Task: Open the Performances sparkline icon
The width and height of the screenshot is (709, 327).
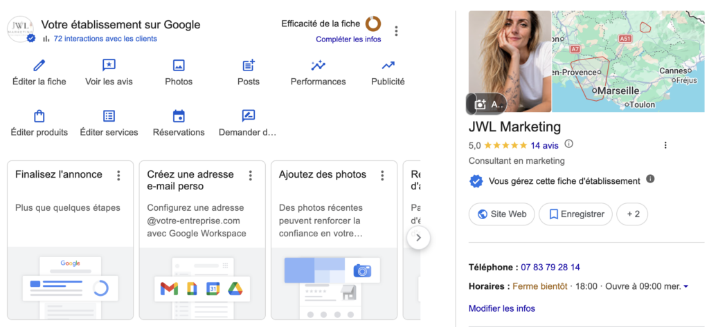Action: 318,66
